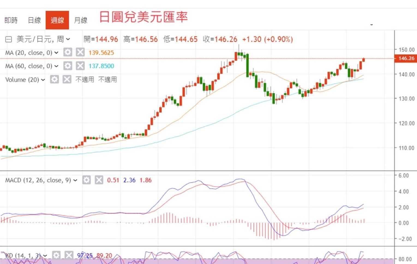
Task: Open the KD (14, 1, 3) settings gear
Action: tap(56, 255)
